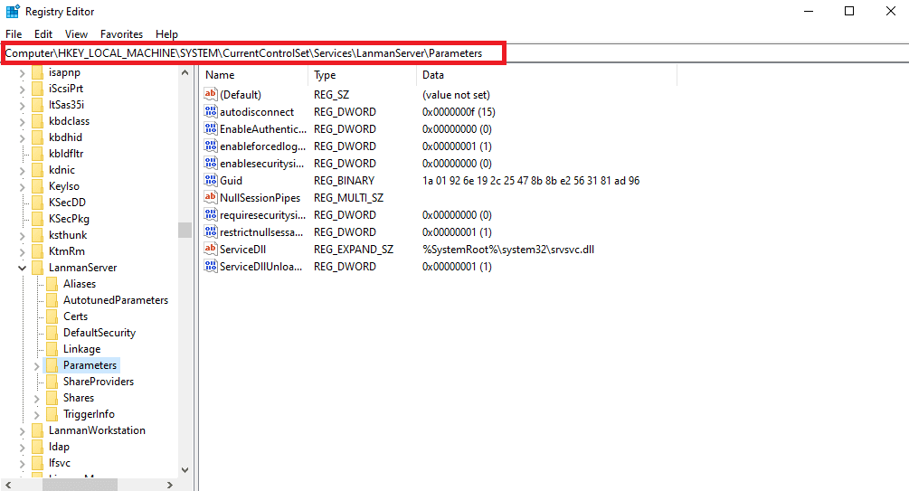Image resolution: width=909 pixels, height=491 pixels.
Task: Click the tree horizontal scroll right arrow
Action: point(169,485)
